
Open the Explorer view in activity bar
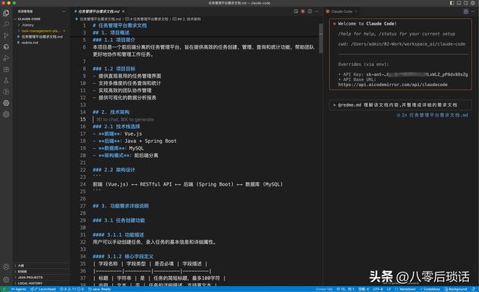[x=6, y=13]
